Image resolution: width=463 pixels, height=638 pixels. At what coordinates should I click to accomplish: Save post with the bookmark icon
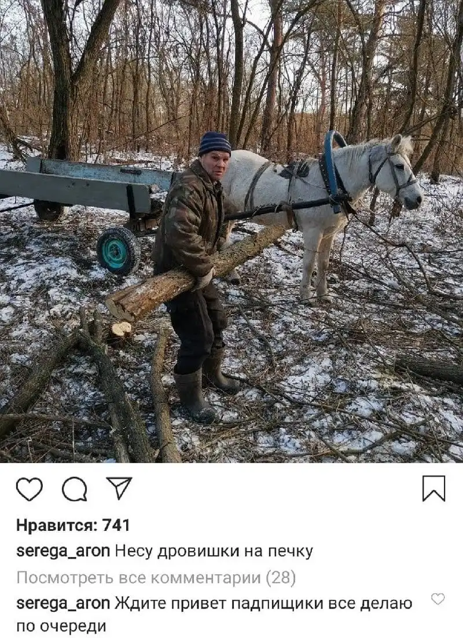tap(433, 488)
